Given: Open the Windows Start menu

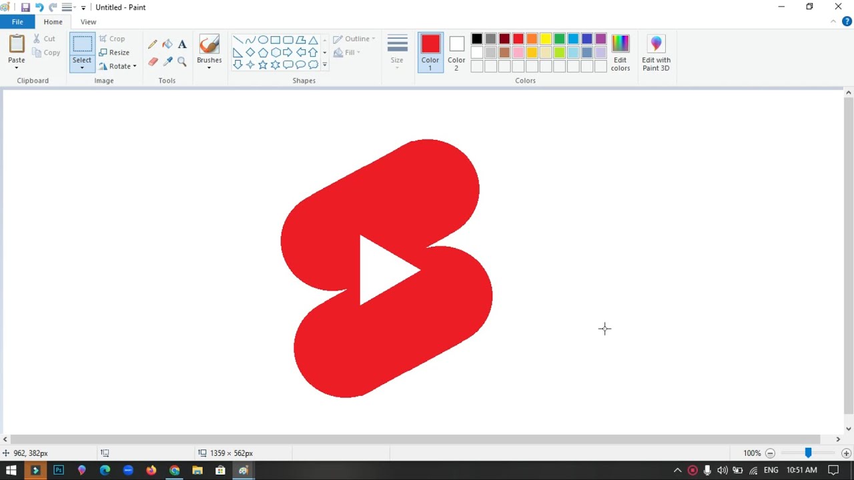Looking at the screenshot, I should tap(11, 470).
